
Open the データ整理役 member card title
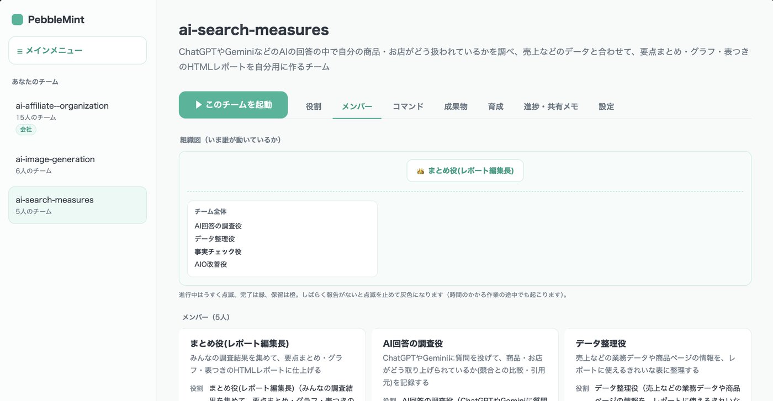click(x=601, y=343)
